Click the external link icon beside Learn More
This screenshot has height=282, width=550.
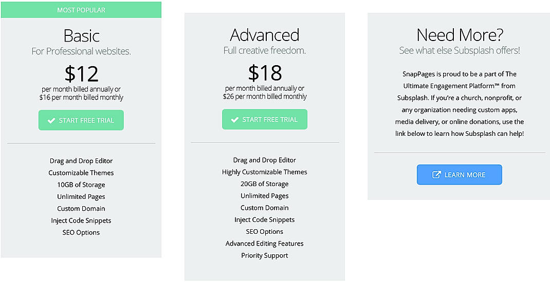(x=436, y=175)
